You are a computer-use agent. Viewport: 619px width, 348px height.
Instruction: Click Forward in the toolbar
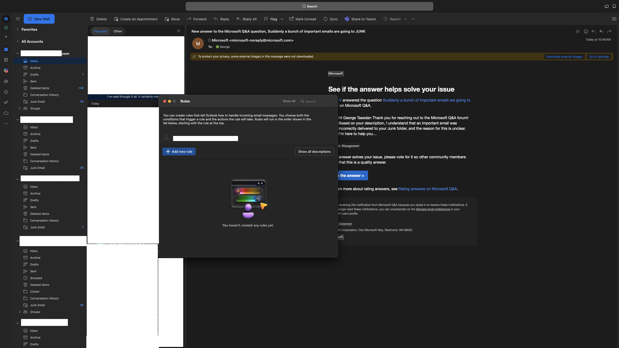(197, 19)
